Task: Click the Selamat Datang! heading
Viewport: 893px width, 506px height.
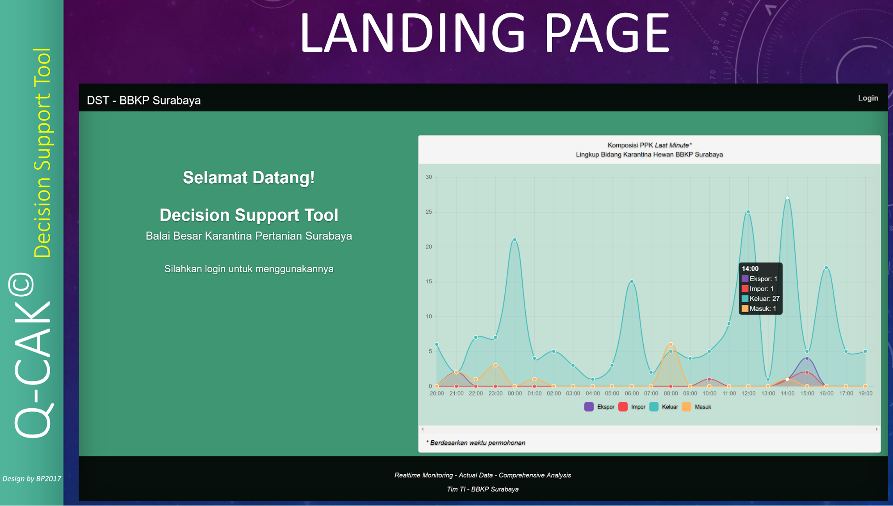Action: click(x=248, y=177)
